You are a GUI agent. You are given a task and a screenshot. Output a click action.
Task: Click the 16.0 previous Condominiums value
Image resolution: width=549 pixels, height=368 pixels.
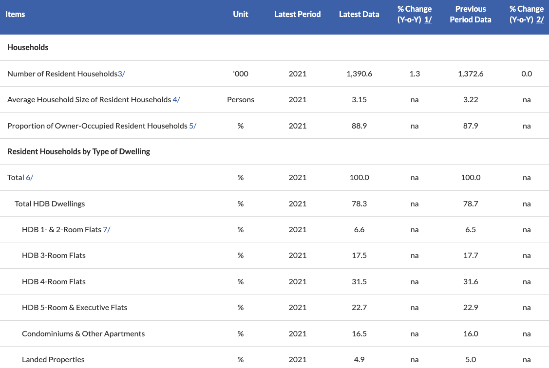point(471,334)
